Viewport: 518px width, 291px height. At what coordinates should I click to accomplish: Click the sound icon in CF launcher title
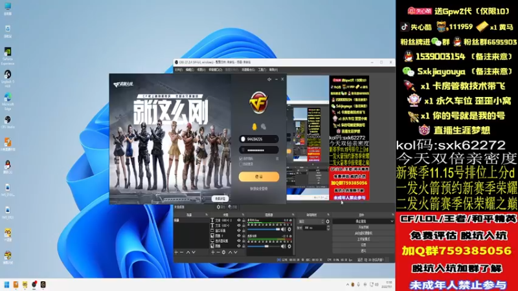[269, 79]
